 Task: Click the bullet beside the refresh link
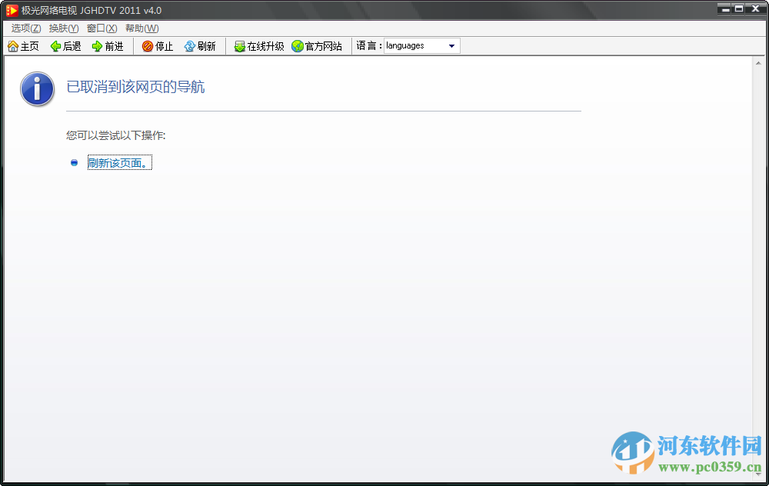[74, 162]
